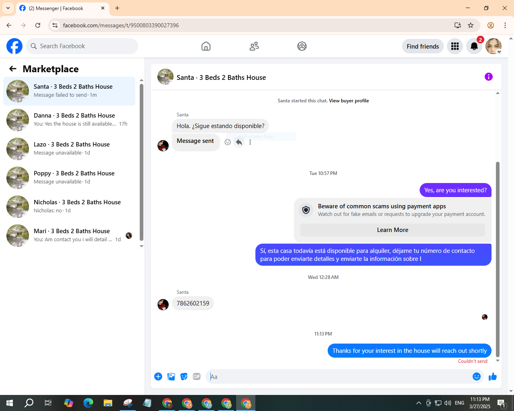514x411 pixels.
Task: Open the Mari 3 Beds 2 Baths House chat
Action: [x=69, y=236]
